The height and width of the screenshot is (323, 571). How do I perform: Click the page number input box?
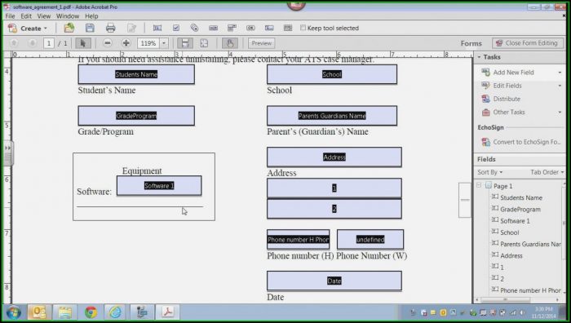click(49, 43)
